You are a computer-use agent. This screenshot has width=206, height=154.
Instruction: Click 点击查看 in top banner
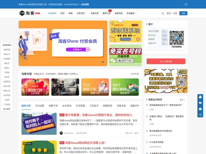point(85,4)
